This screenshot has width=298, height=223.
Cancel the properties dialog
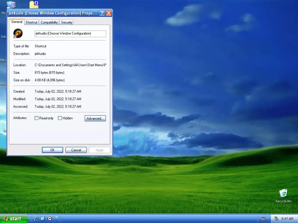pos(76,150)
